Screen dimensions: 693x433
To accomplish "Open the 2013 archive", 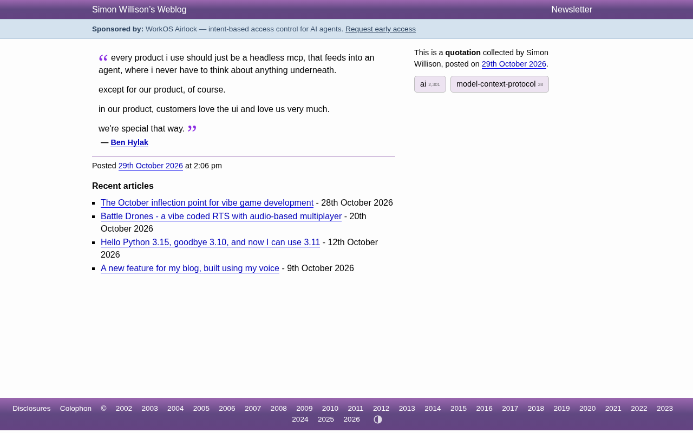I will click(x=407, y=409).
